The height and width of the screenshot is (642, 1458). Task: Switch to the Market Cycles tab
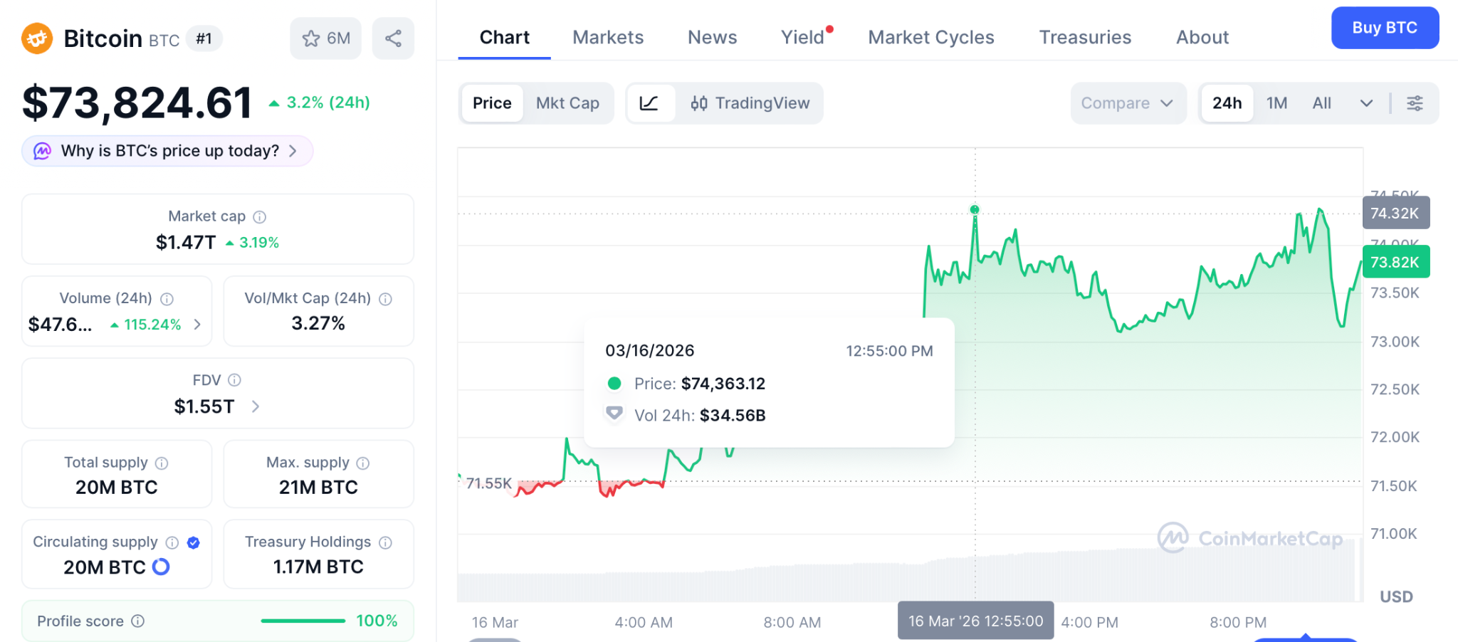[x=930, y=37]
